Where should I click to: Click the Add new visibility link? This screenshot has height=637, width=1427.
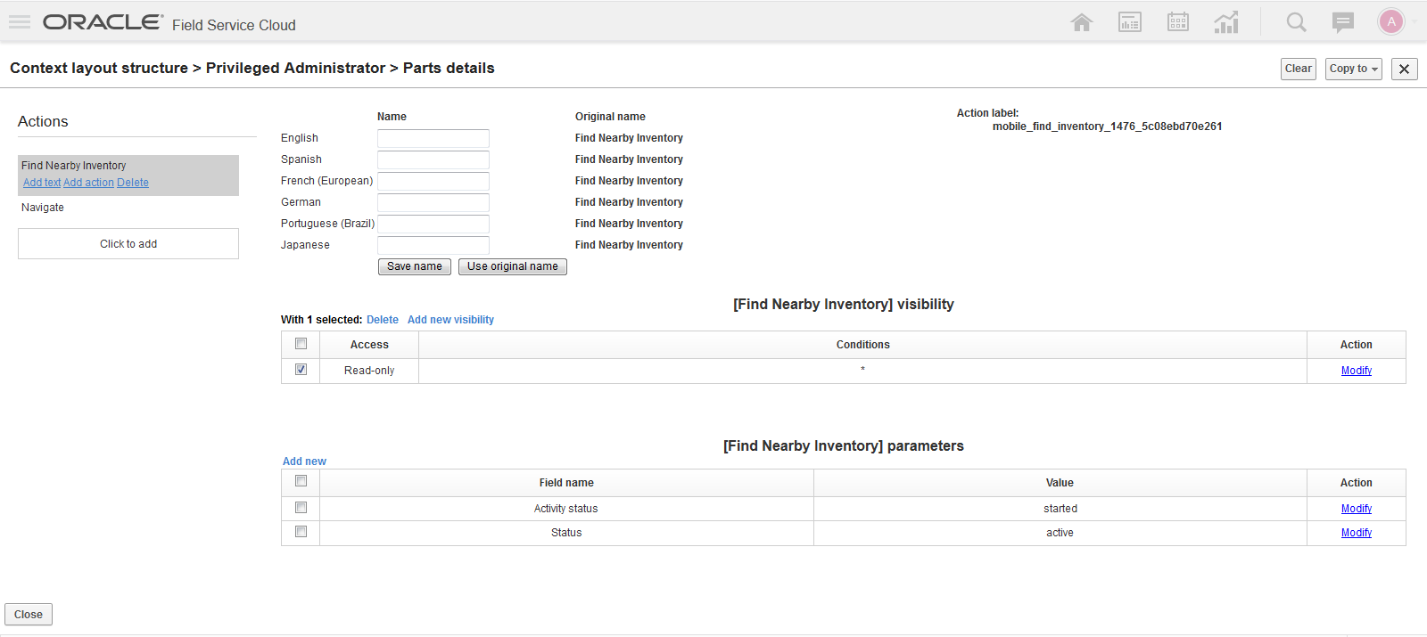[450, 320]
